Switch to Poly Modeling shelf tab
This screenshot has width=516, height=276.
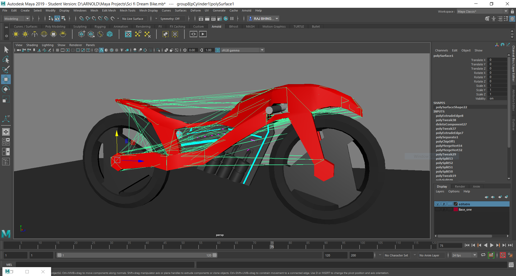[x=55, y=27]
